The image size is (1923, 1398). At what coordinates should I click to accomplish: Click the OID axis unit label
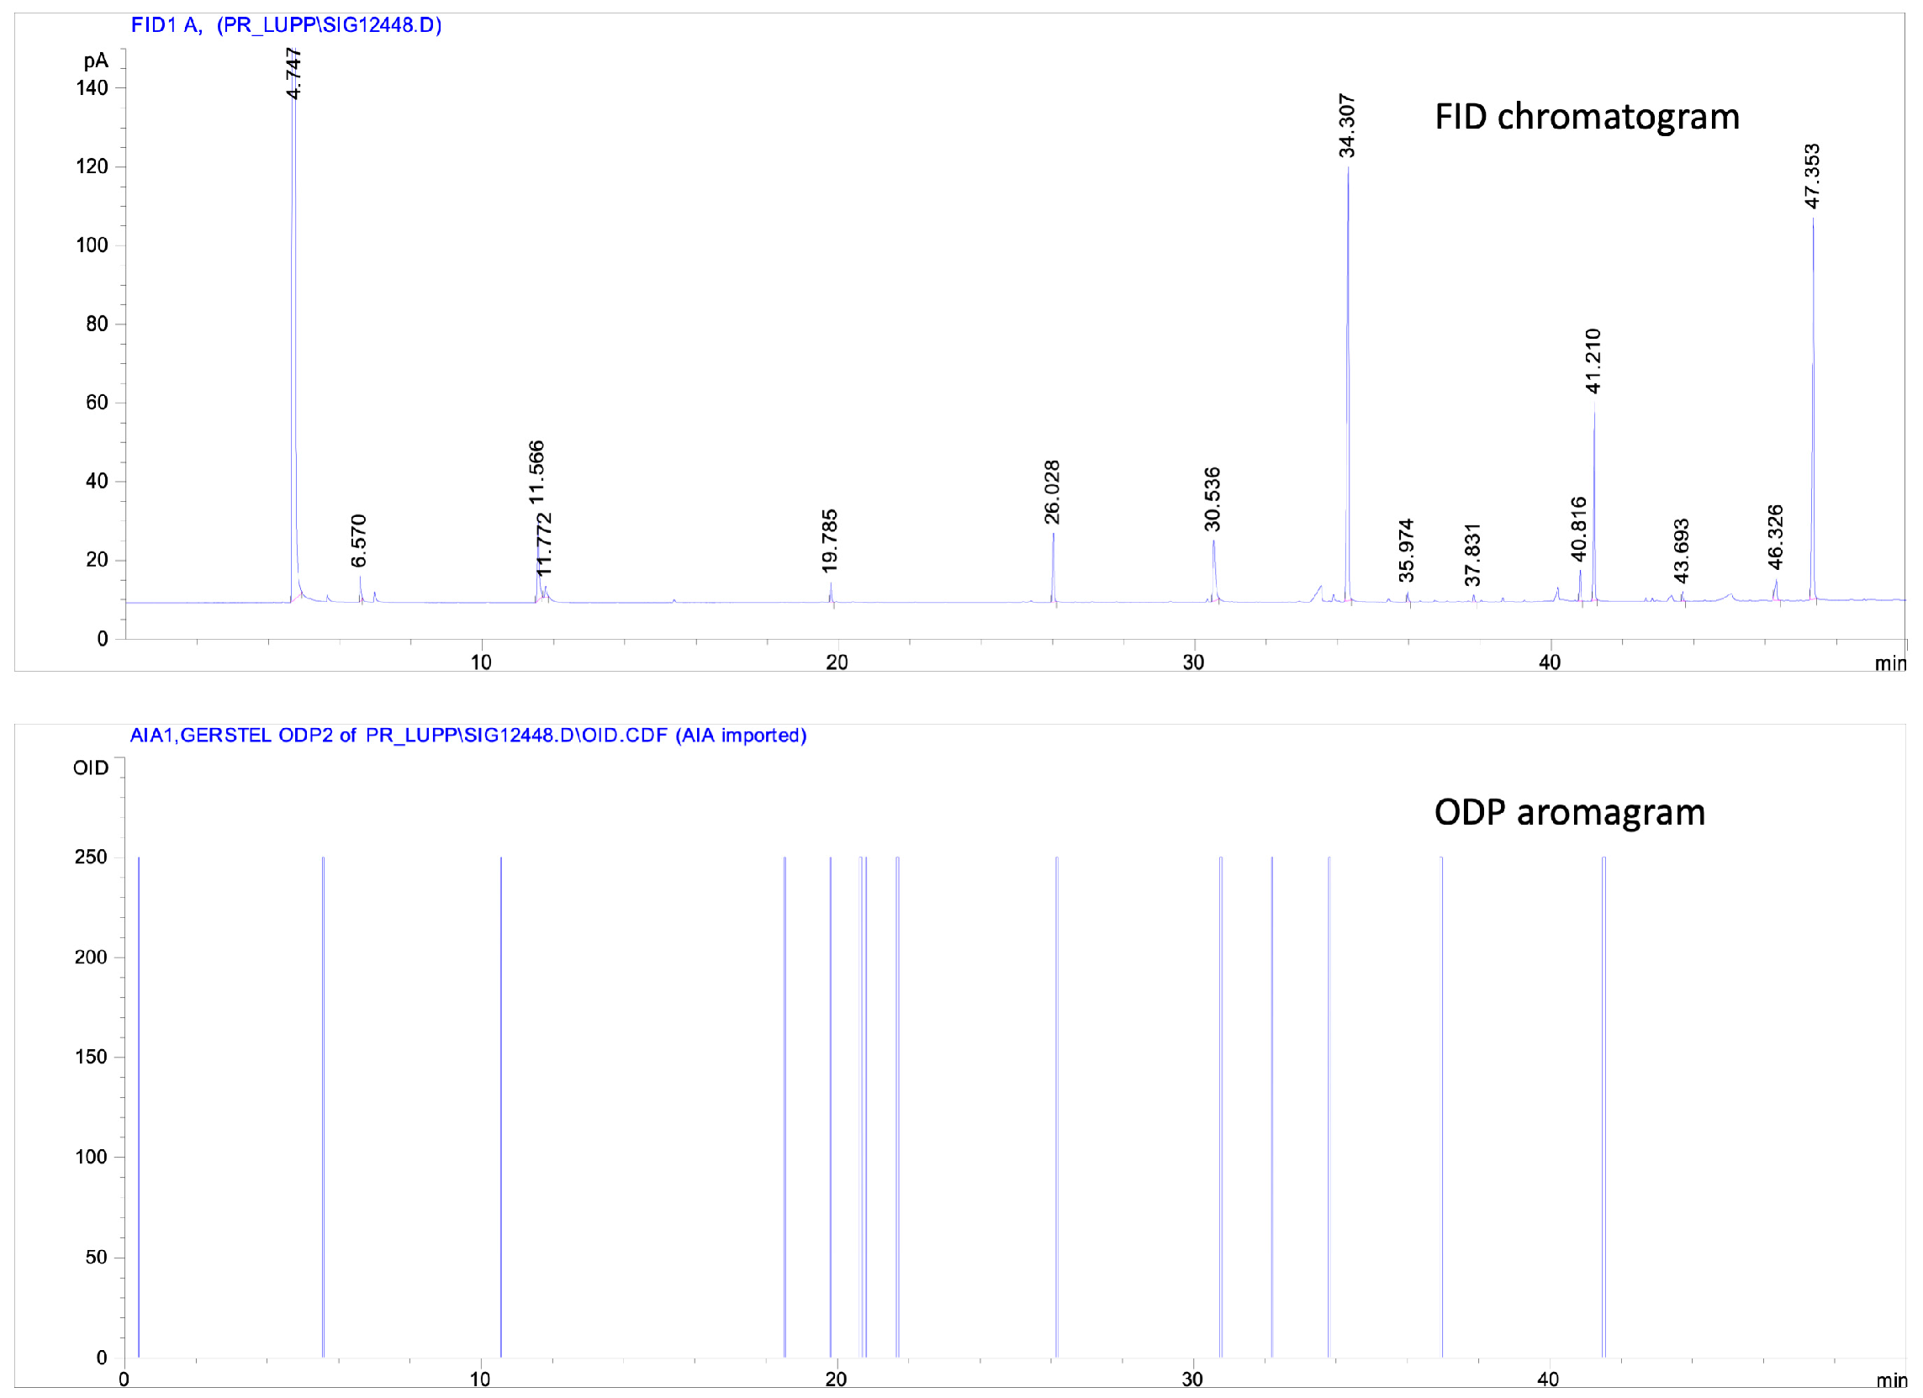pyautogui.click(x=91, y=768)
